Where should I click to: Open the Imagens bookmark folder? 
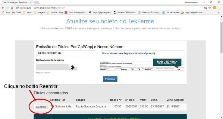[39, 13]
